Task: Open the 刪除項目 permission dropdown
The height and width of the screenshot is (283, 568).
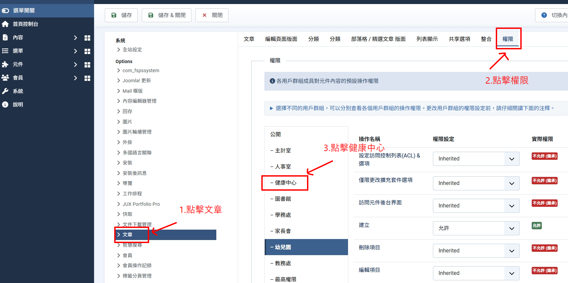Action: tap(476, 251)
